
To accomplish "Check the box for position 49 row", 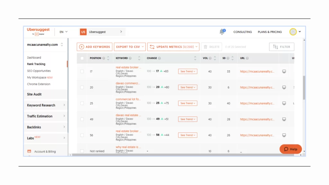I will (x=82, y=119).
